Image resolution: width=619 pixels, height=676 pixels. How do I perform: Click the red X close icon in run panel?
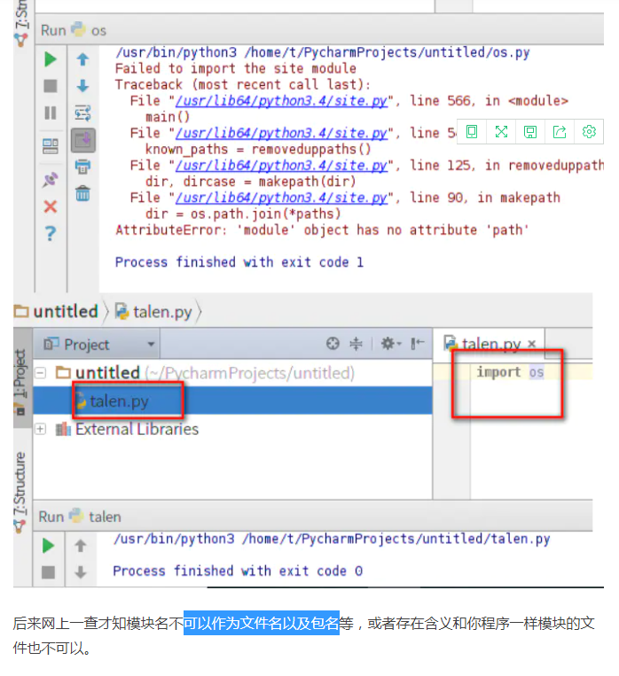point(50,206)
